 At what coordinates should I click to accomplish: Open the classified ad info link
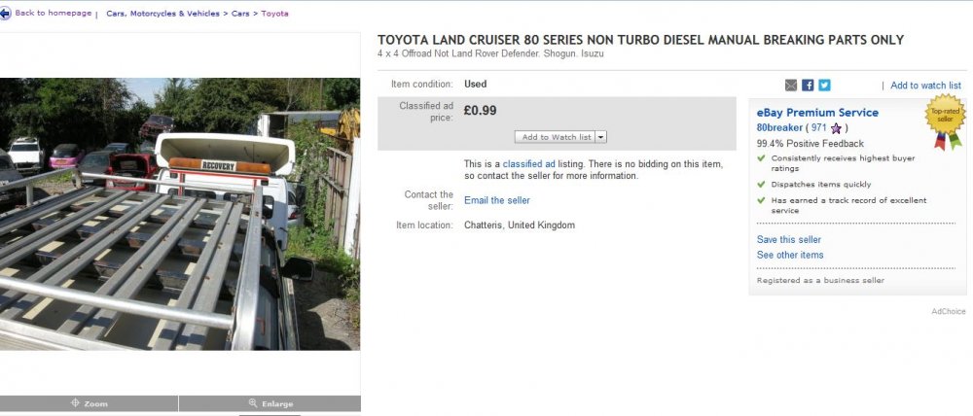tap(528, 164)
